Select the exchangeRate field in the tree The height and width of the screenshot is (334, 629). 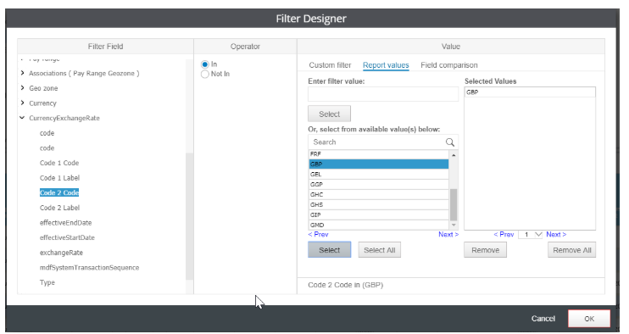(x=61, y=253)
